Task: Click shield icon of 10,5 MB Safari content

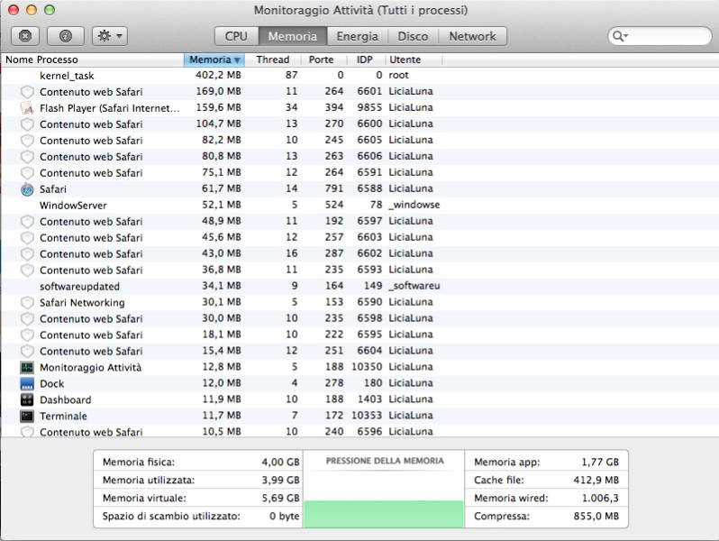Action: coord(27,431)
